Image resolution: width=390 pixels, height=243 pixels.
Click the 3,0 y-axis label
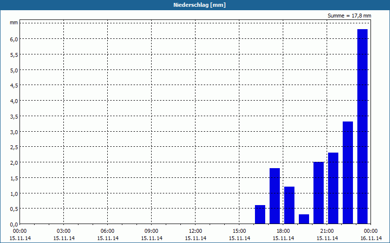pos(14,132)
